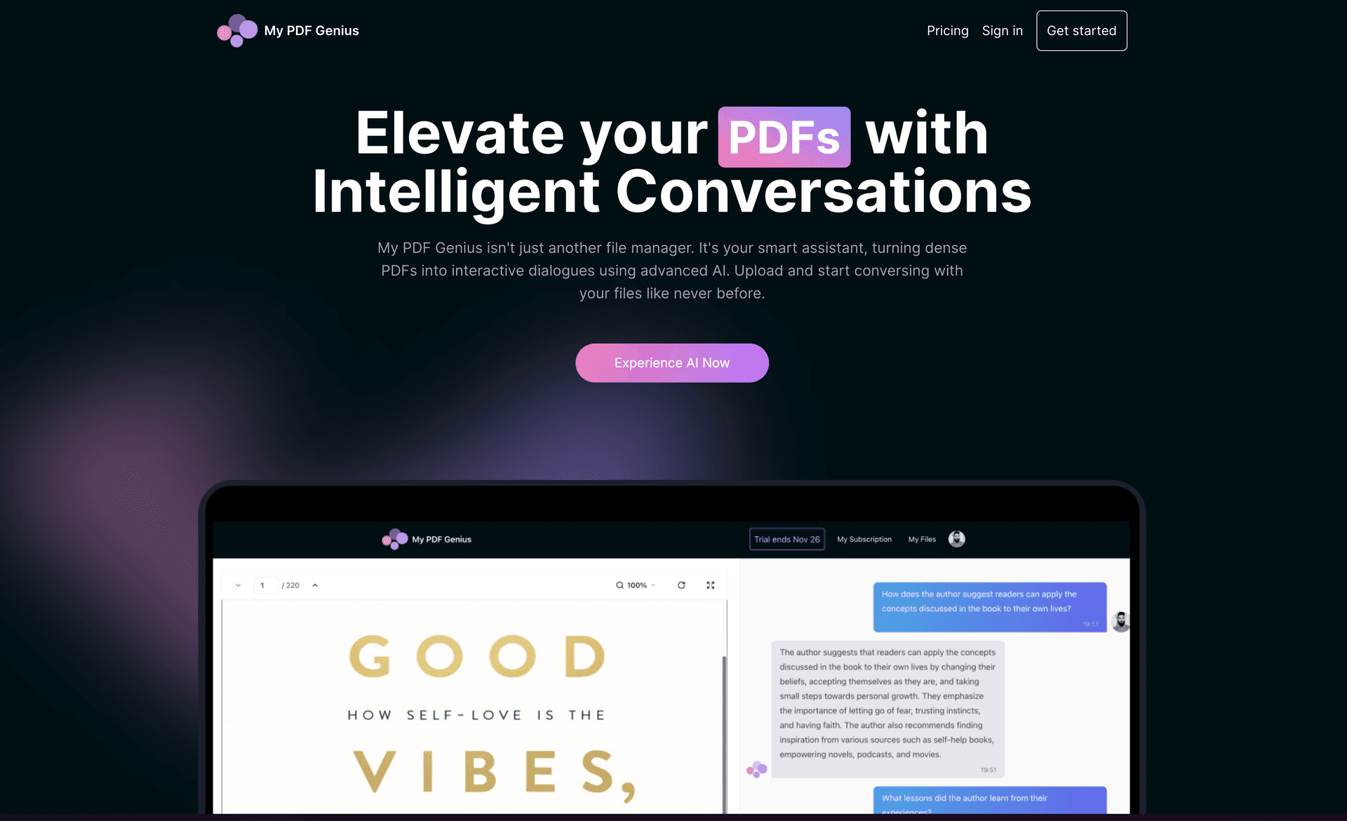Click the fullscreen expand icon
Image resolution: width=1347 pixels, height=821 pixels.
tap(711, 585)
